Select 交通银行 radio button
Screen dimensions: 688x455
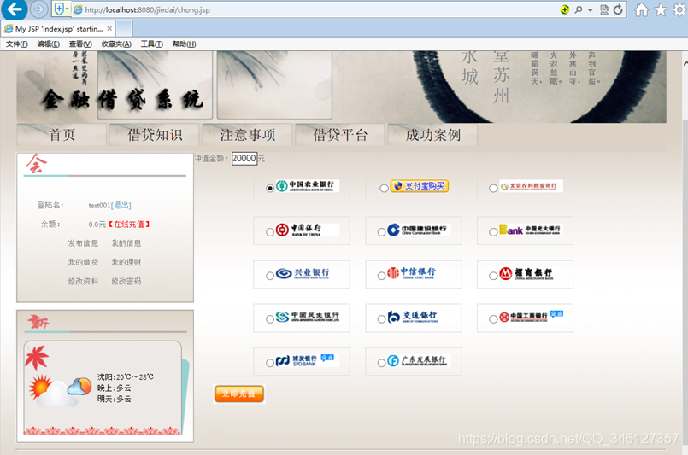(x=382, y=319)
